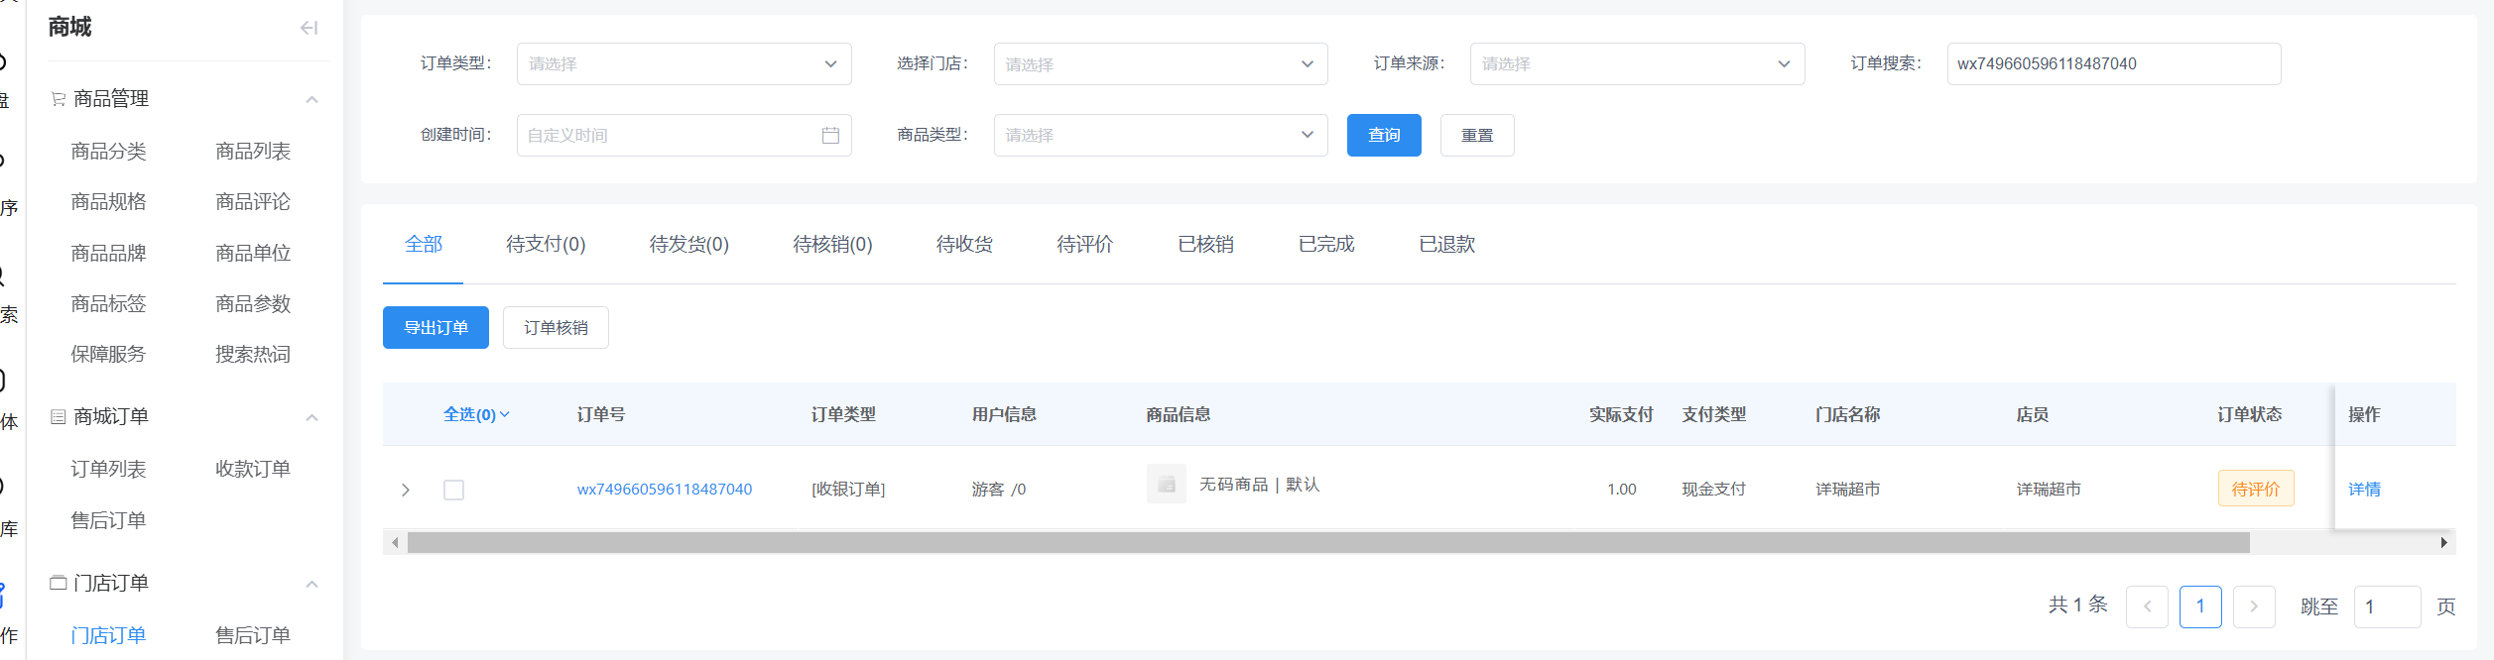Click the 商品管理 cart icon
Image resolution: width=2494 pixels, height=660 pixels.
pos(59,99)
